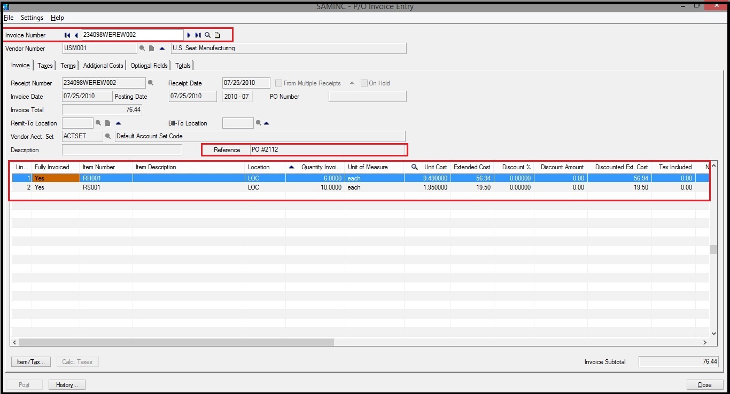The height and width of the screenshot is (394, 730).
Task: Switch to the Taxes tab
Action: (x=45, y=66)
